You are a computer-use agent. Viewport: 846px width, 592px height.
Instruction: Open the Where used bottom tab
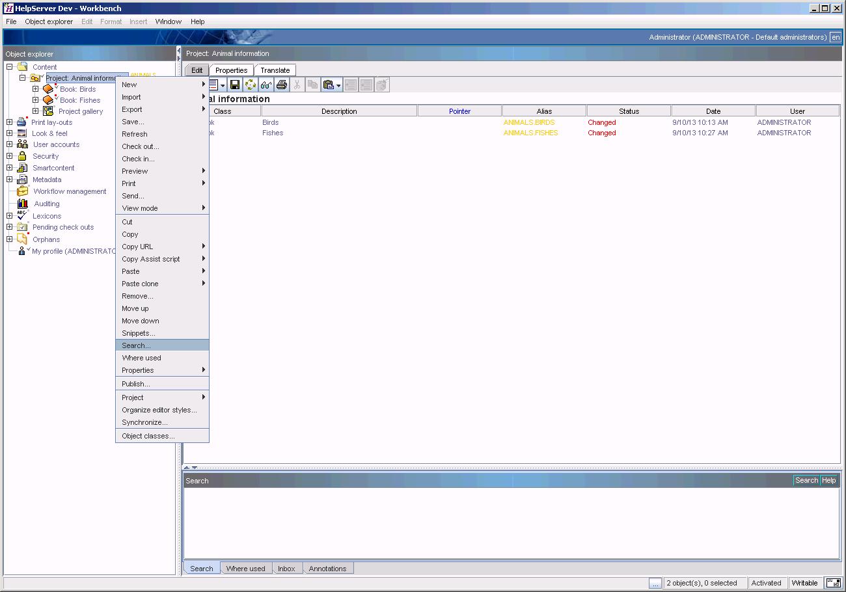click(x=245, y=569)
